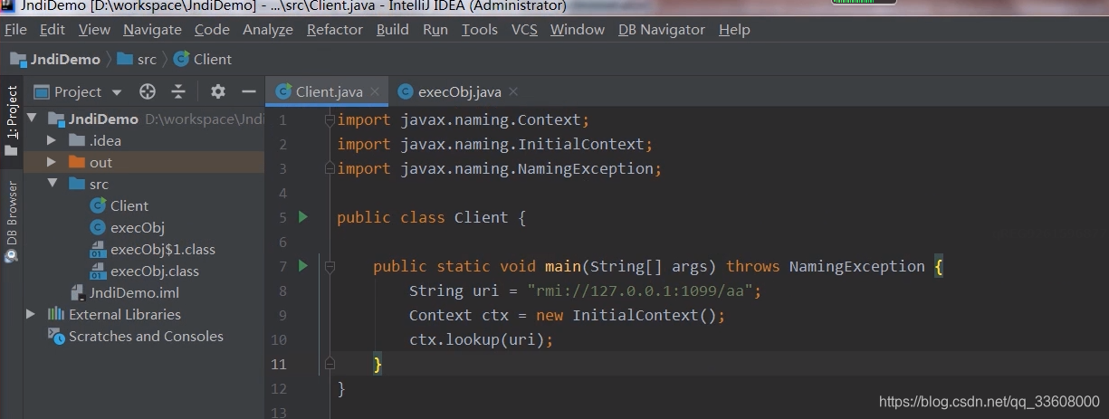Image resolution: width=1109 pixels, height=419 pixels.
Task: Close the Client.java tab
Action: [x=375, y=91]
